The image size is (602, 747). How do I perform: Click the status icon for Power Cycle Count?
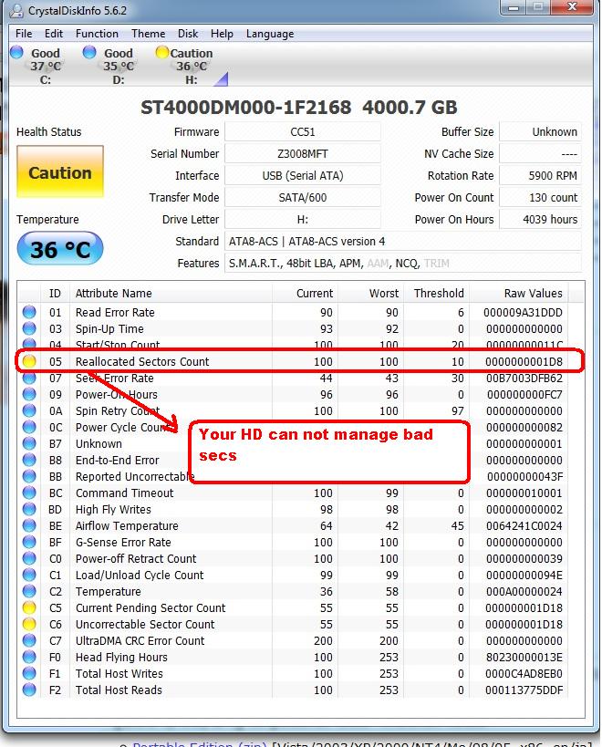pos(29,427)
